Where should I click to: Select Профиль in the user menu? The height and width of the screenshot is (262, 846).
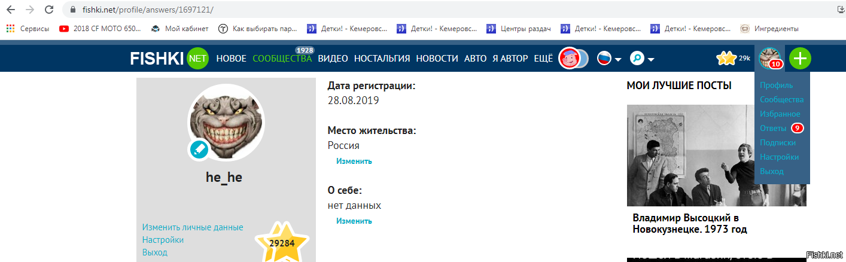tap(776, 86)
